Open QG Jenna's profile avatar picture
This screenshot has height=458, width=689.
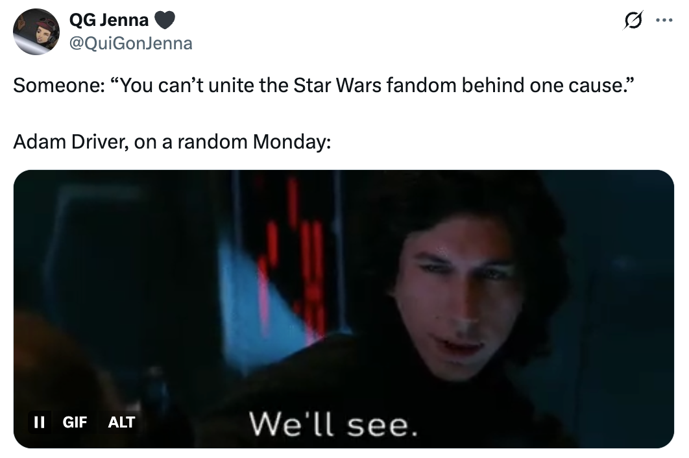36,32
